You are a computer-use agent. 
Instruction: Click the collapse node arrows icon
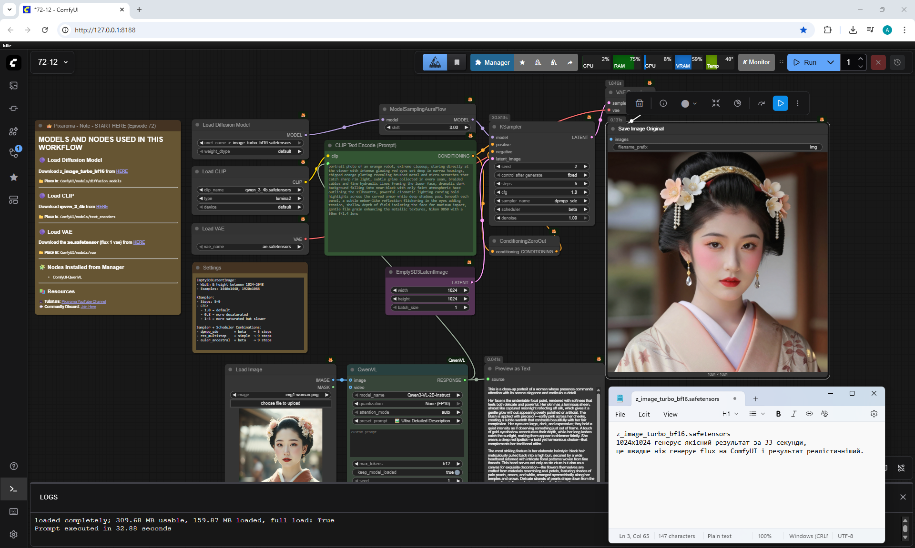[715, 103]
